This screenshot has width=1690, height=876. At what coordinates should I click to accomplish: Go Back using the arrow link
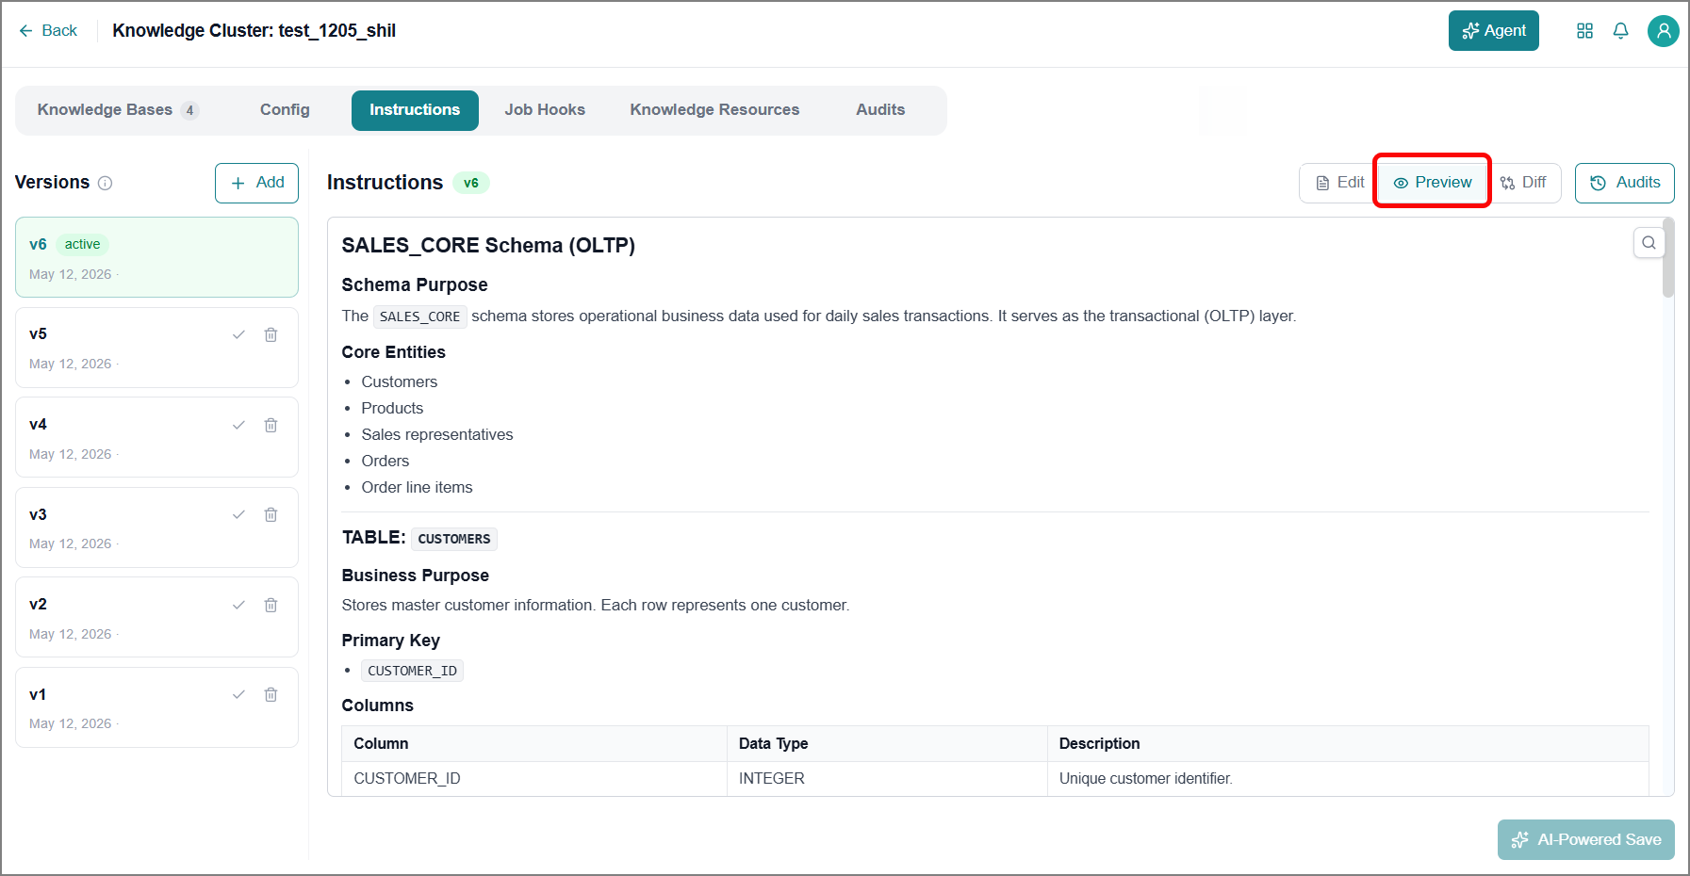click(47, 31)
